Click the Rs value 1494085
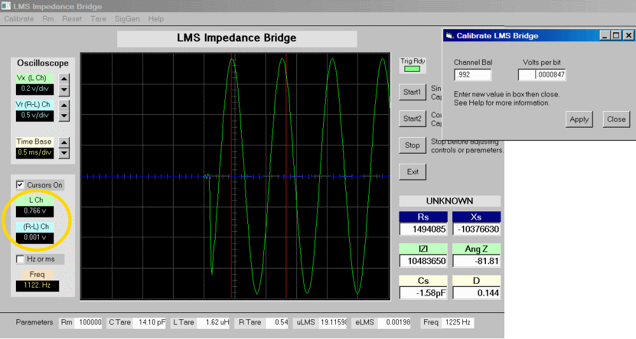 pyautogui.click(x=424, y=229)
